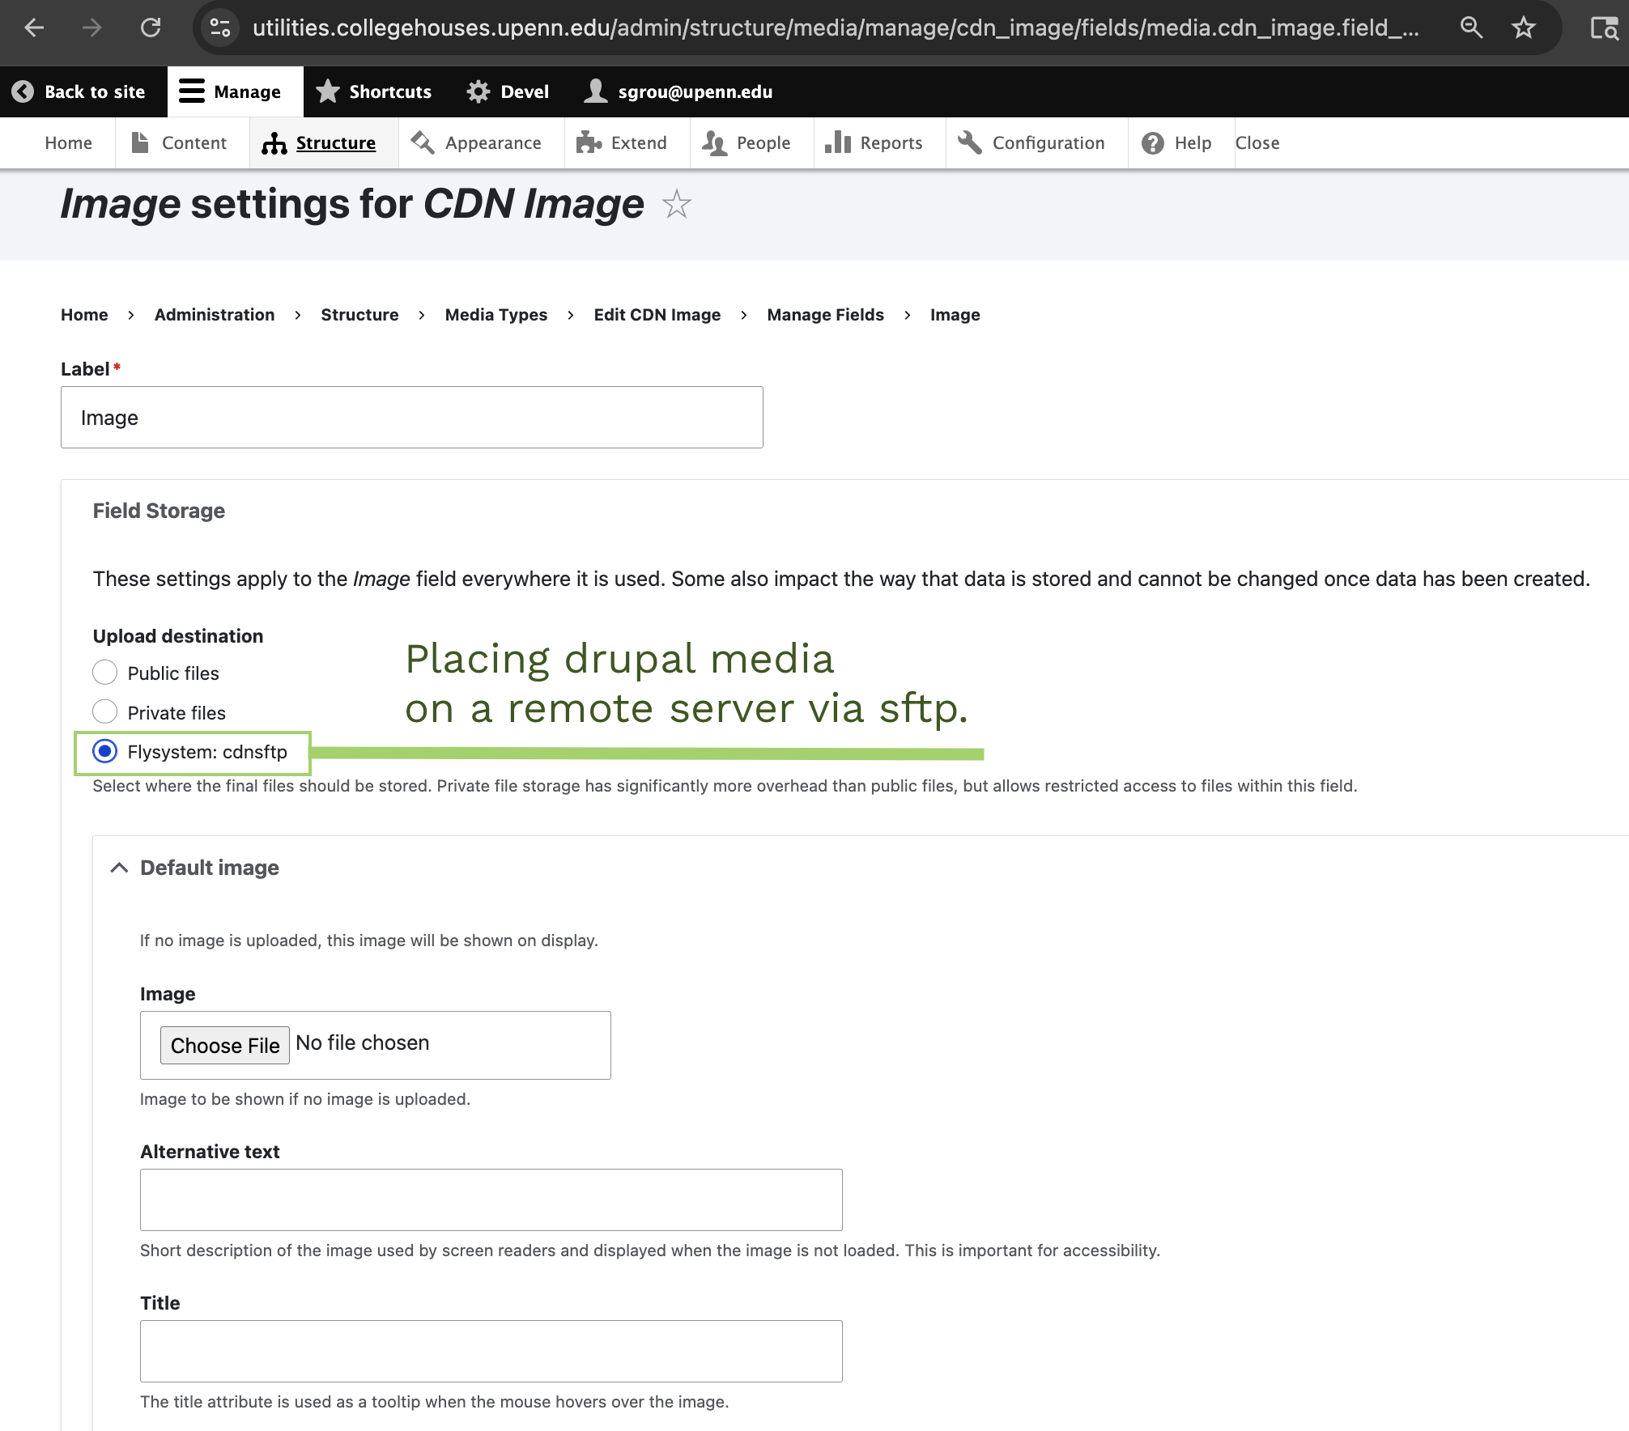1629x1431 pixels.
Task: Click the Content document icon
Action: (x=140, y=142)
